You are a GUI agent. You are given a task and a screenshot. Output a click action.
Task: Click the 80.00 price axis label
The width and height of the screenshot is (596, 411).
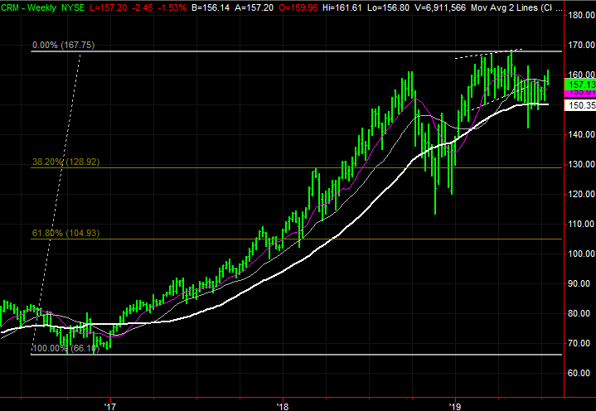580,314
